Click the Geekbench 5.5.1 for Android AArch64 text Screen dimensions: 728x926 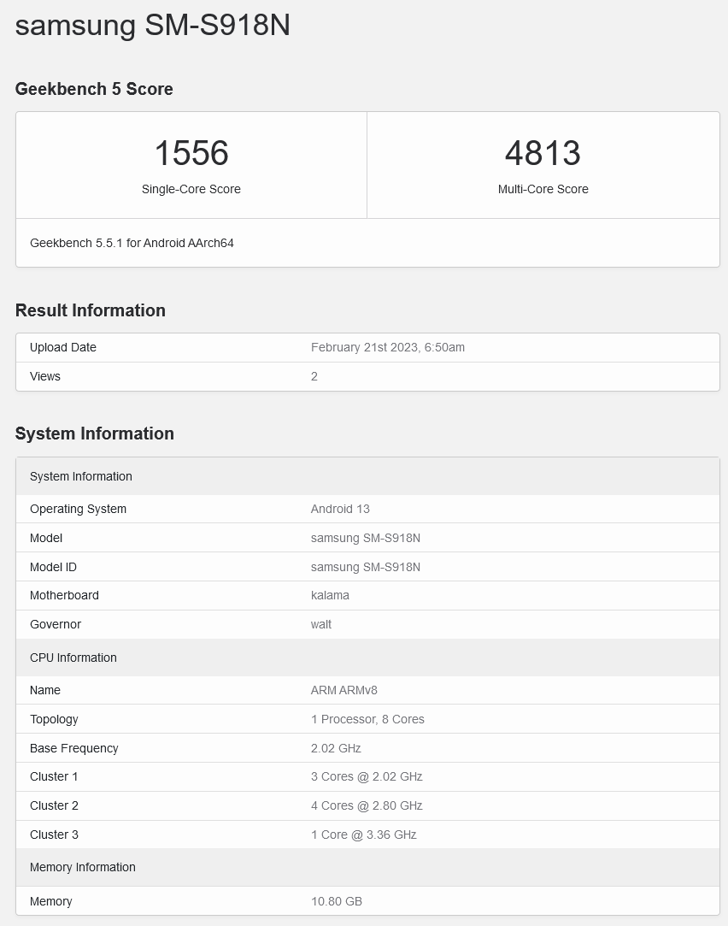click(x=132, y=243)
